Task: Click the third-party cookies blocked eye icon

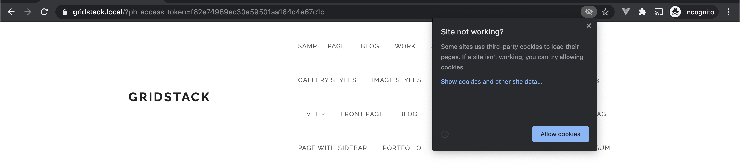Action: coord(589,12)
